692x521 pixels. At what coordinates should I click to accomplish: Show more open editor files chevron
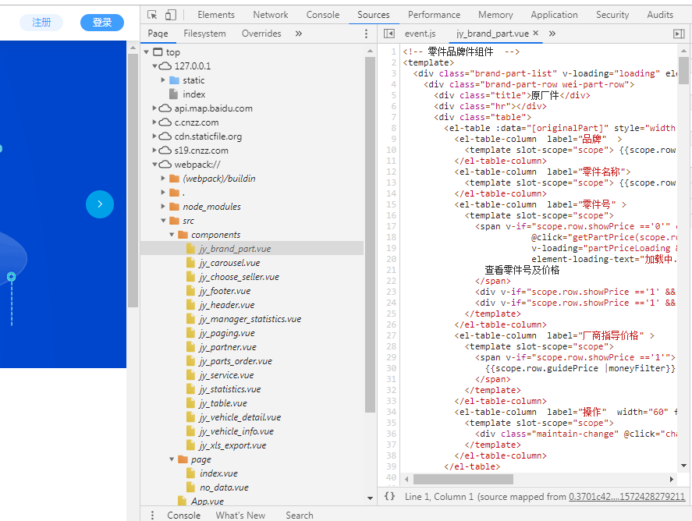coord(552,34)
